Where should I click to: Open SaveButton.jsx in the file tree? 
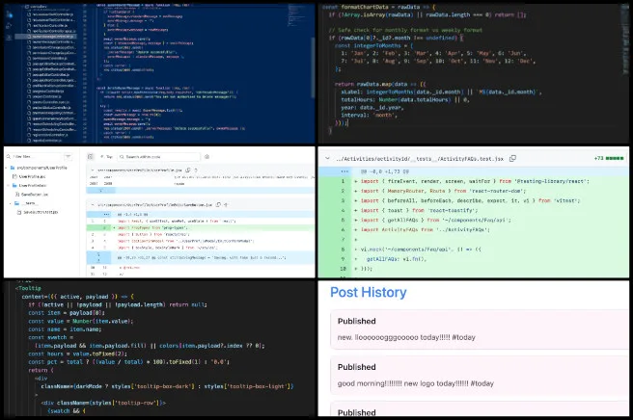click(32, 195)
